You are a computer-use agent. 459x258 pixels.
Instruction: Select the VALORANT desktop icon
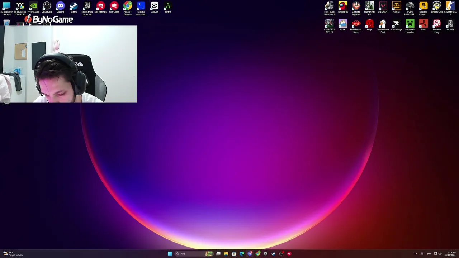(383, 8)
